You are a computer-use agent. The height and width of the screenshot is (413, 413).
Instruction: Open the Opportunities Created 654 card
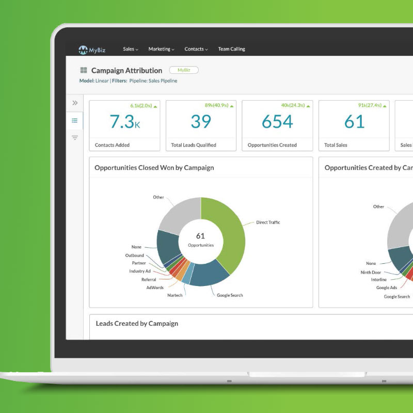(x=277, y=125)
